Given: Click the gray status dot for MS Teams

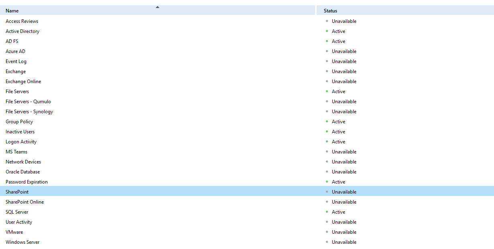Looking at the screenshot, I should [x=327, y=151].
